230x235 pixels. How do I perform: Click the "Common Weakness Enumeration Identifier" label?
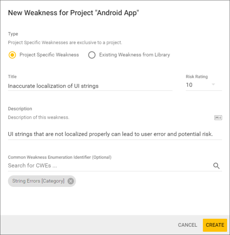tap(60, 157)
